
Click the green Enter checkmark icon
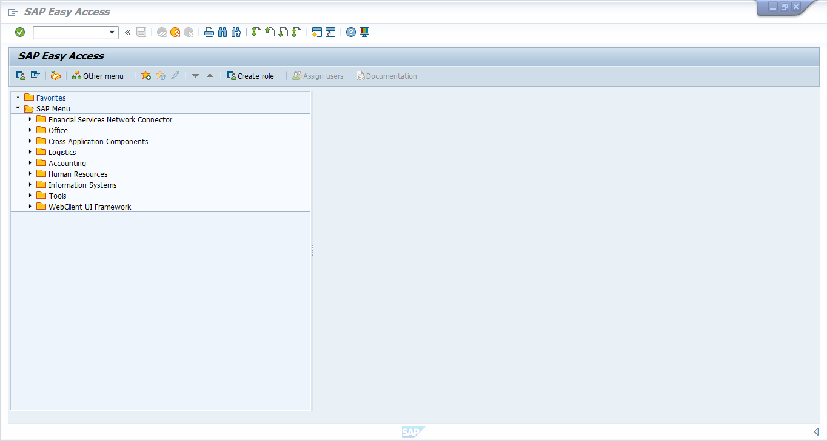20,32
